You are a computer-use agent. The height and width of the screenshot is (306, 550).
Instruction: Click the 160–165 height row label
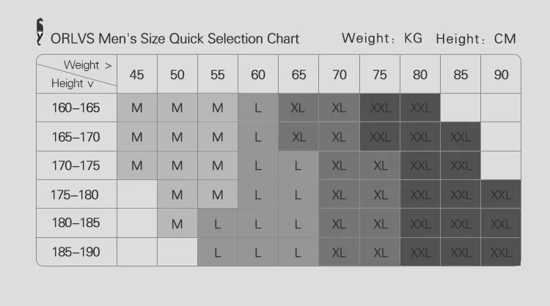76,108
